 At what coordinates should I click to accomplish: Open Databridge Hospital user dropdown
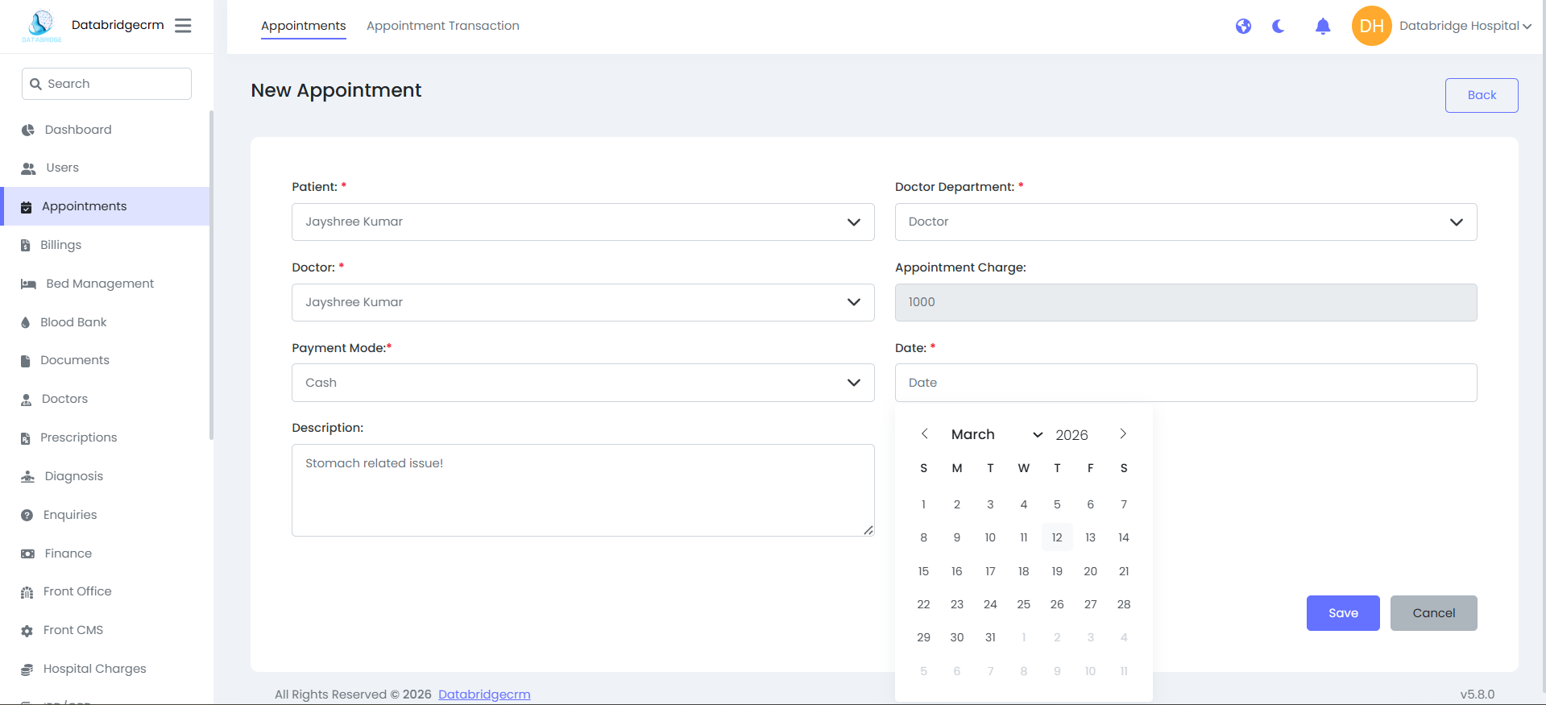pyautogui.click(x=1465, y=26)
